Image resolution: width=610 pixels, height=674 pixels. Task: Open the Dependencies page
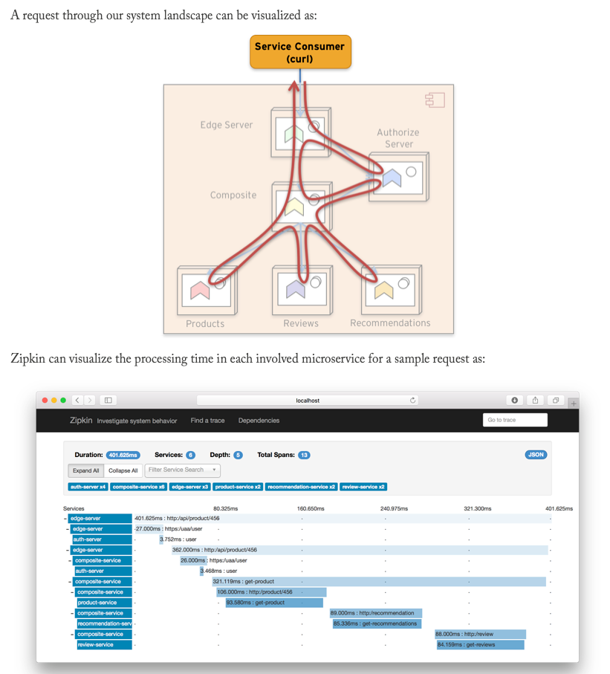click(x=259, y=421)
